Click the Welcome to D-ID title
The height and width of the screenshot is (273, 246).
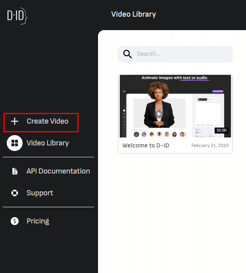tap(146, 145)
